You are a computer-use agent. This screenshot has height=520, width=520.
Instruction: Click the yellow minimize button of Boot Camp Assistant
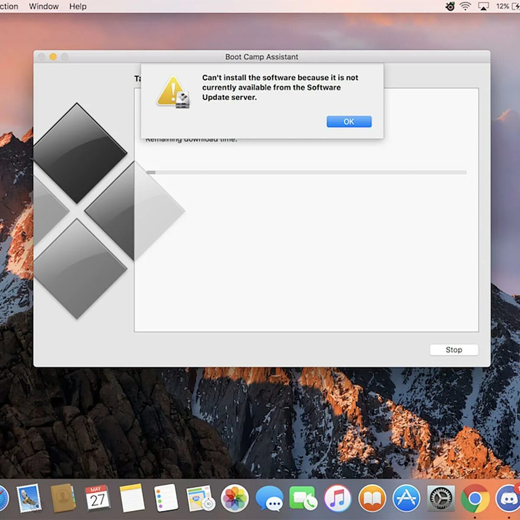(x=53, y=57)
